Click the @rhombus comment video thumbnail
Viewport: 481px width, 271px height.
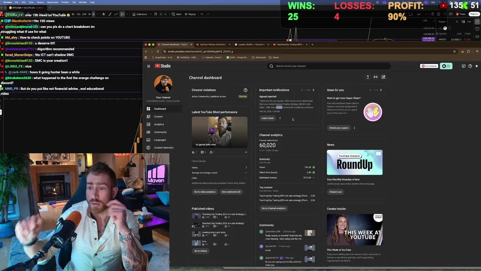[310, 233]
